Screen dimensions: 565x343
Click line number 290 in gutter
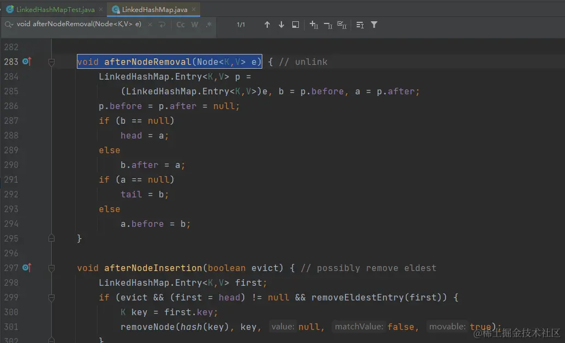(11, 165)
